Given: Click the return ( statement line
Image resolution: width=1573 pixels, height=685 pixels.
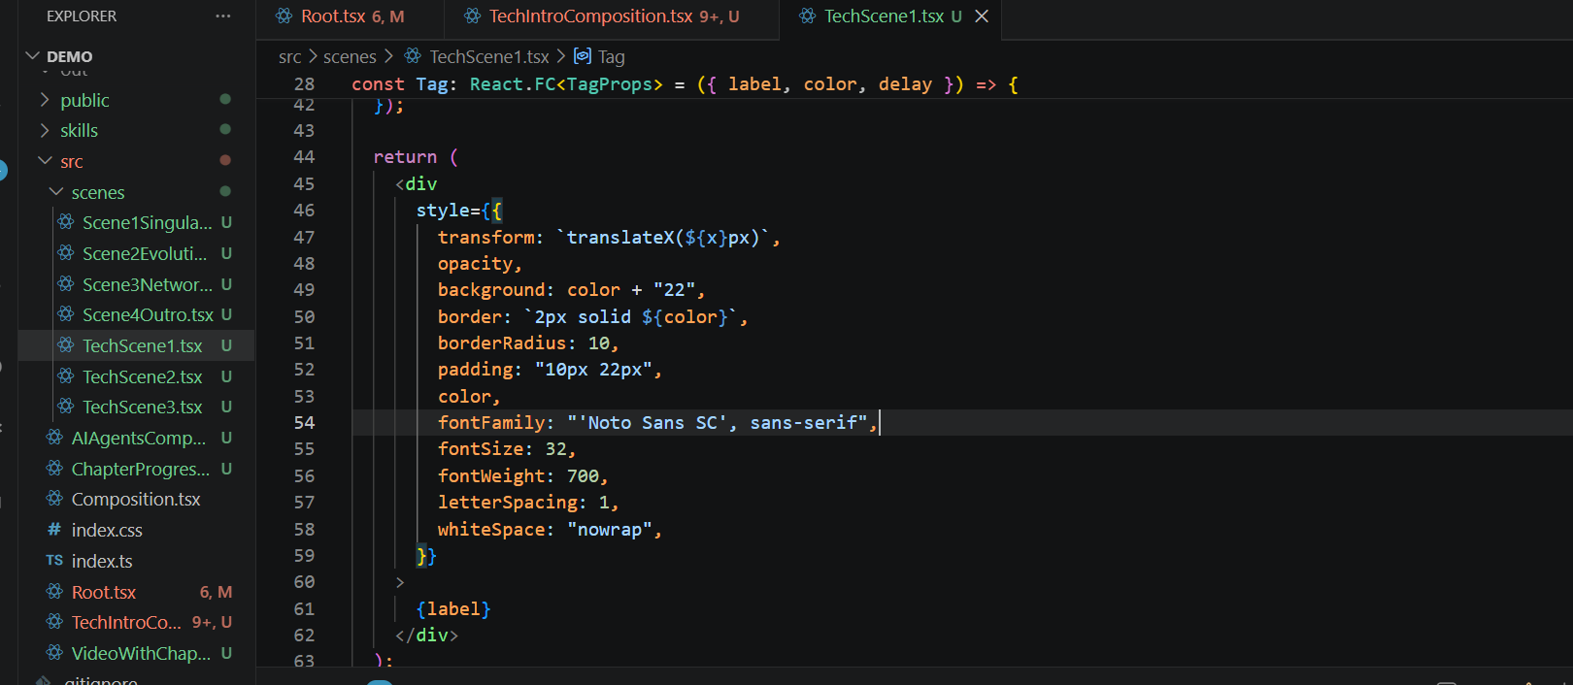Looking at the screenshot, I should coord(416,157).
